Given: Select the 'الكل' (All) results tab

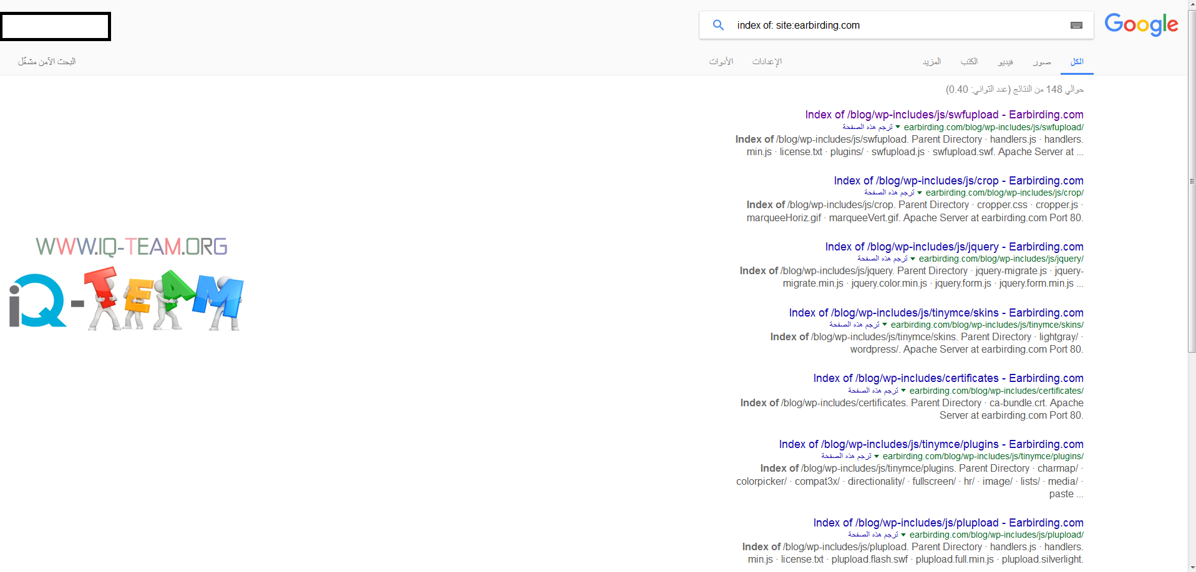Looking at the screenshot, I should (x=1077, y=62).
